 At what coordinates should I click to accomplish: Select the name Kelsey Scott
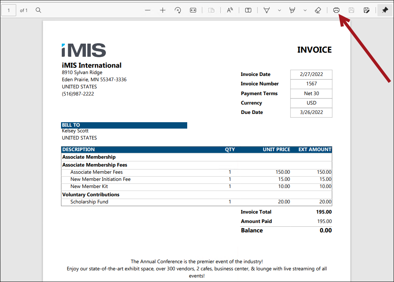coord(75,131)
